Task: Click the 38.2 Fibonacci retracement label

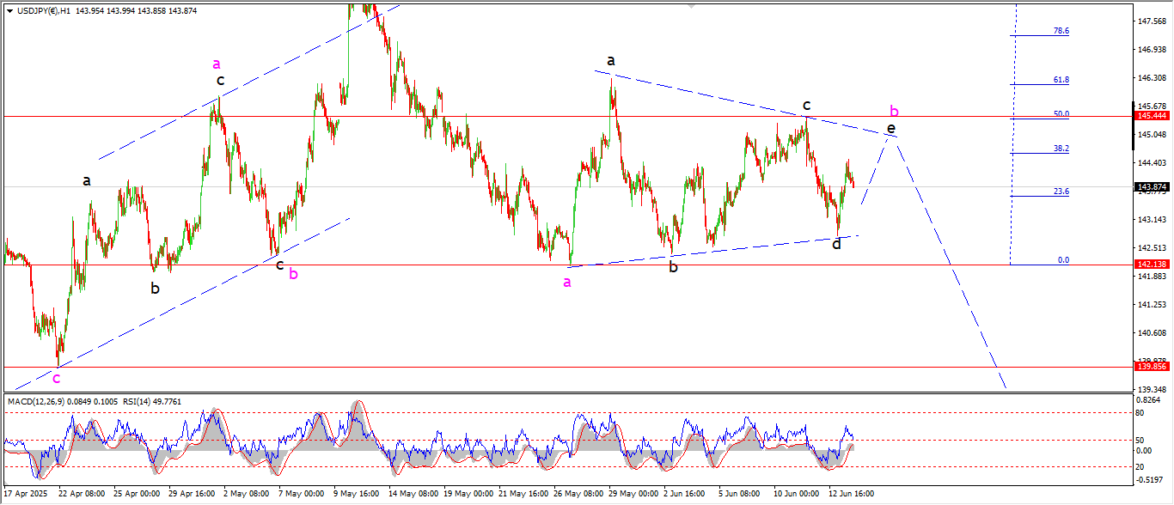Action: (1061, 149)
